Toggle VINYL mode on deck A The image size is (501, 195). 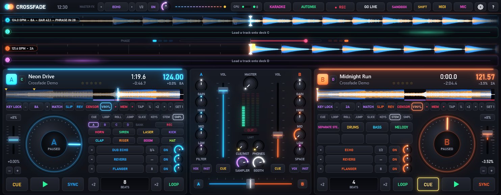pos(106,107)
